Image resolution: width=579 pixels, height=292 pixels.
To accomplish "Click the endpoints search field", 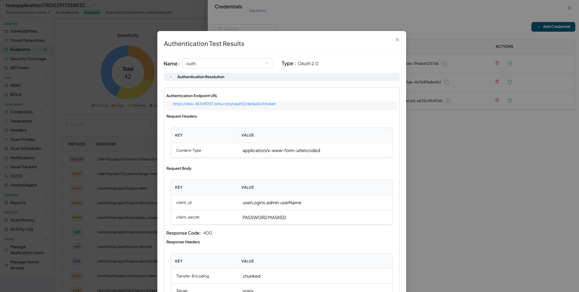I will (106, 124).
